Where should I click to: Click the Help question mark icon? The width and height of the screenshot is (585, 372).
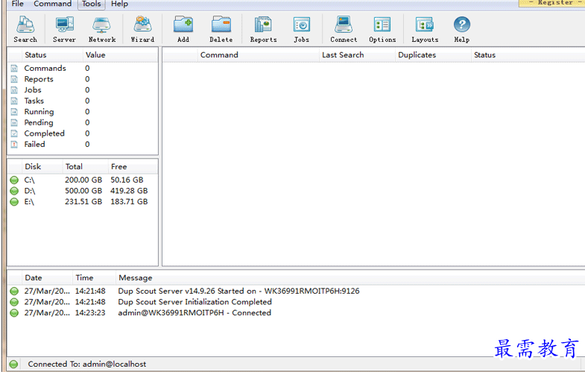[462, 25]
